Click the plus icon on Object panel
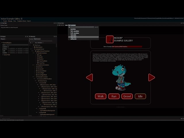Viewport: 184px width, 138px height. pos(26,37)
